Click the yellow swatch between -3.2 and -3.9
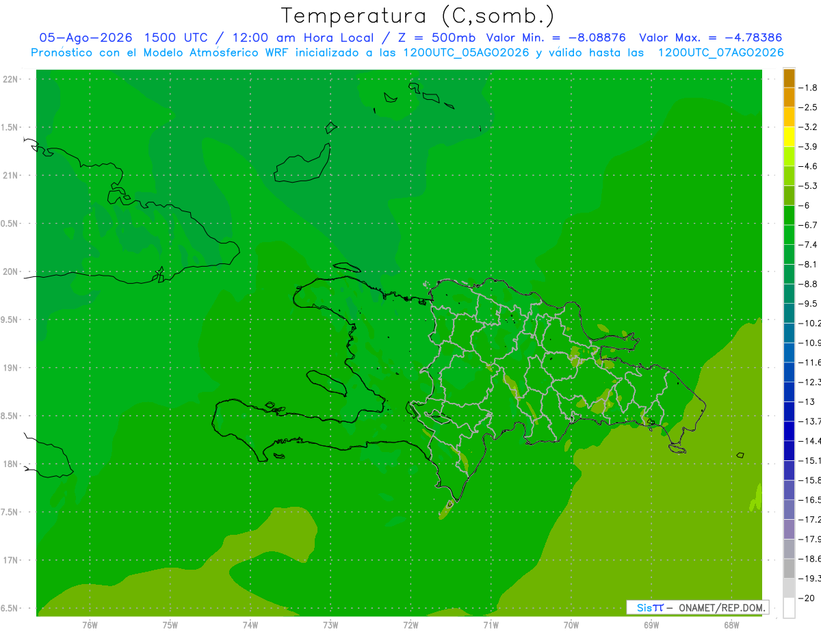This screenshot has height=634, width=821. [789, 137]
